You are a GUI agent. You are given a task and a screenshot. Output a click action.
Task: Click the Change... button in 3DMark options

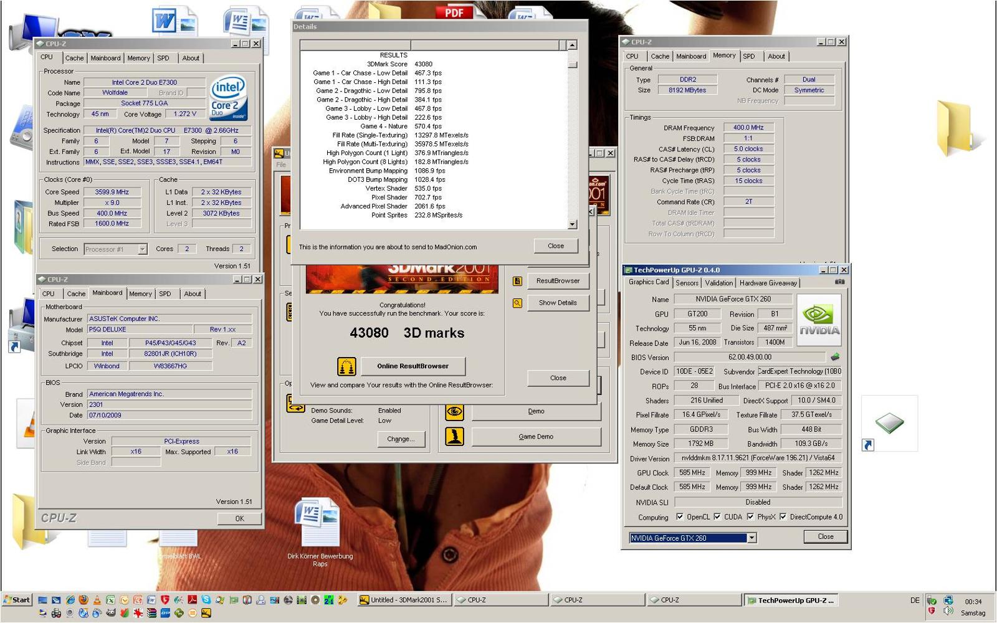[401, 439]
